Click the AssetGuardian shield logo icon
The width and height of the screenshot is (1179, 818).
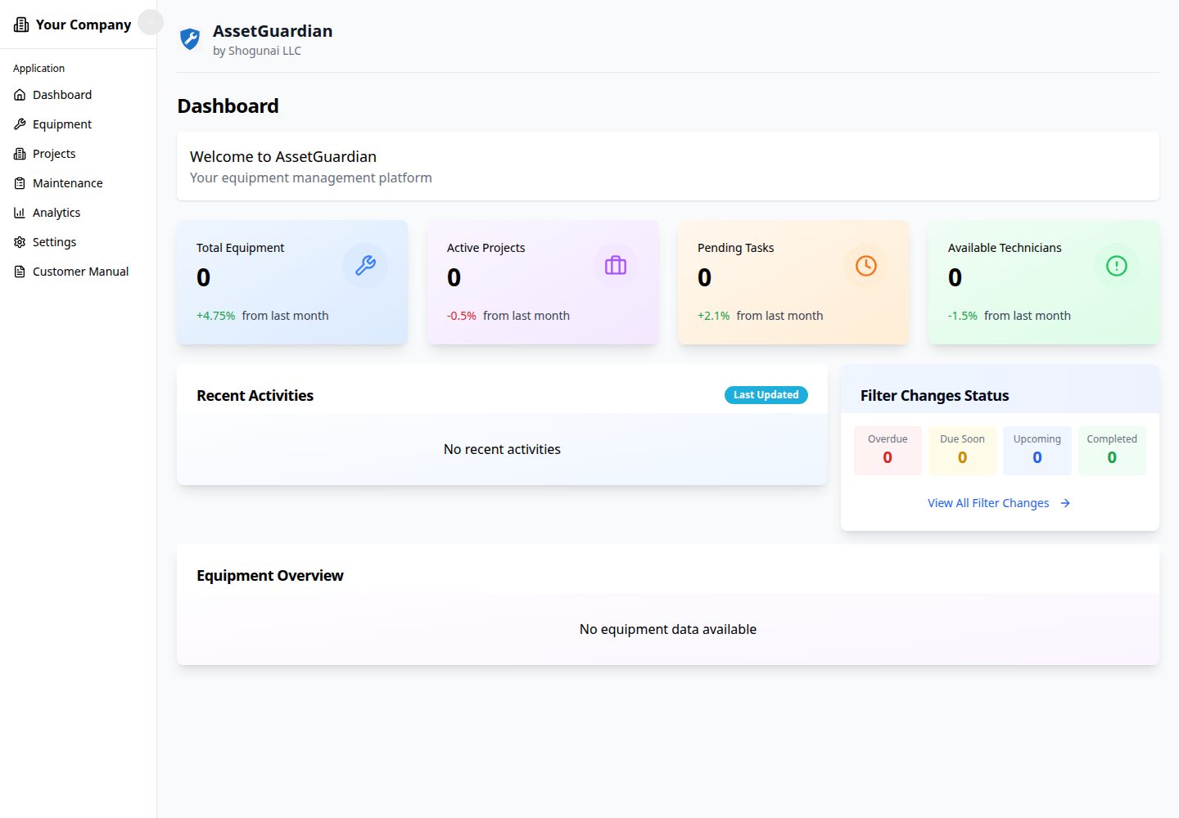(190, 39)
